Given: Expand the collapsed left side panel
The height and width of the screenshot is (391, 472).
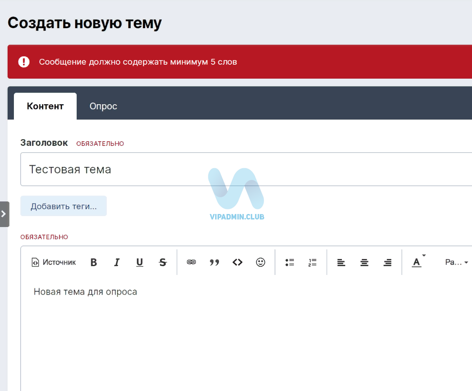Looking at the screenshot, I should (x=4, y=214).
